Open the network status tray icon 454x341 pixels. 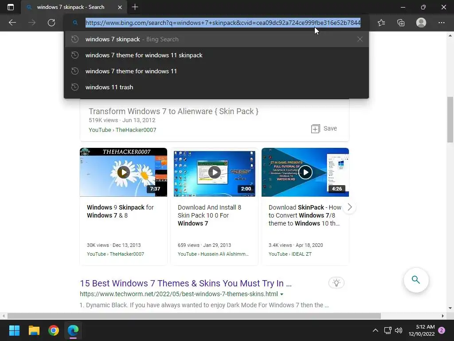pos(387,330)
